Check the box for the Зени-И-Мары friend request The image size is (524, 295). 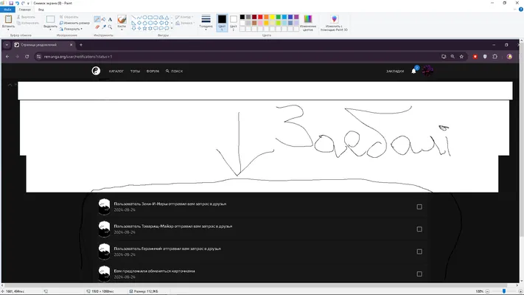[419, 206]
